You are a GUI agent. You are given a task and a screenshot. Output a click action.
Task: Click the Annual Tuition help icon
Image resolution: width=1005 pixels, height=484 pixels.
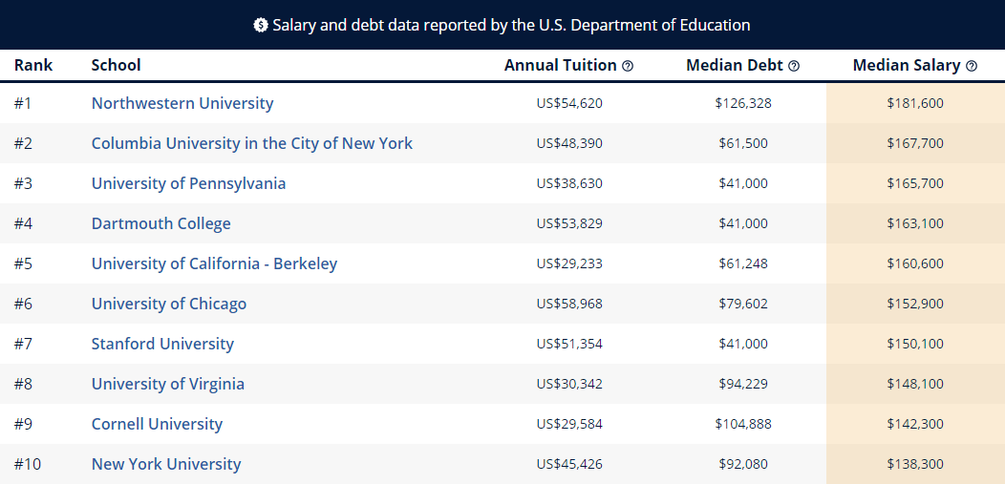628,66
